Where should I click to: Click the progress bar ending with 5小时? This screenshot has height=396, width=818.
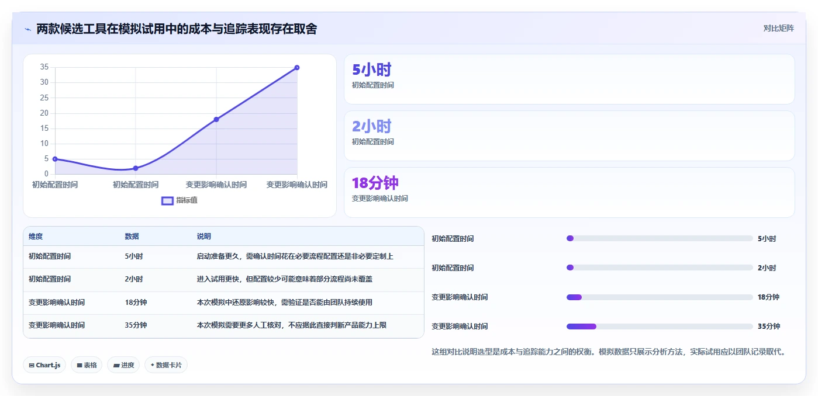click(x=660, y=238)
